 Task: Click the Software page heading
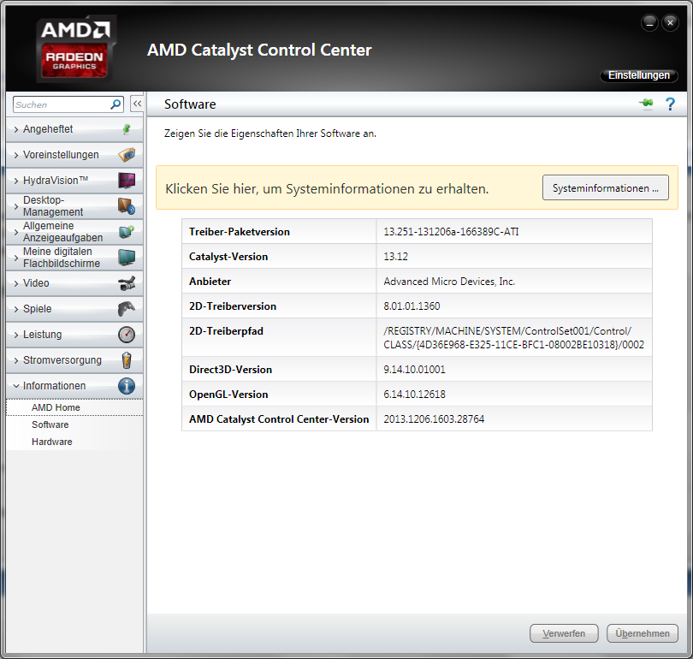tap(190, 104)
